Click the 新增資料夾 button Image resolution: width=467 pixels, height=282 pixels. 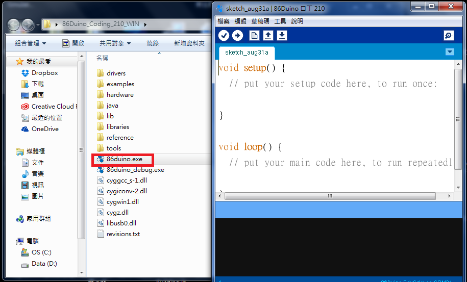tap(189, 43)
